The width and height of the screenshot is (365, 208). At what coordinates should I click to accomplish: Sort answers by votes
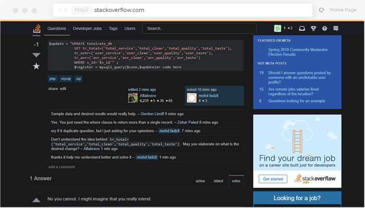236,181
